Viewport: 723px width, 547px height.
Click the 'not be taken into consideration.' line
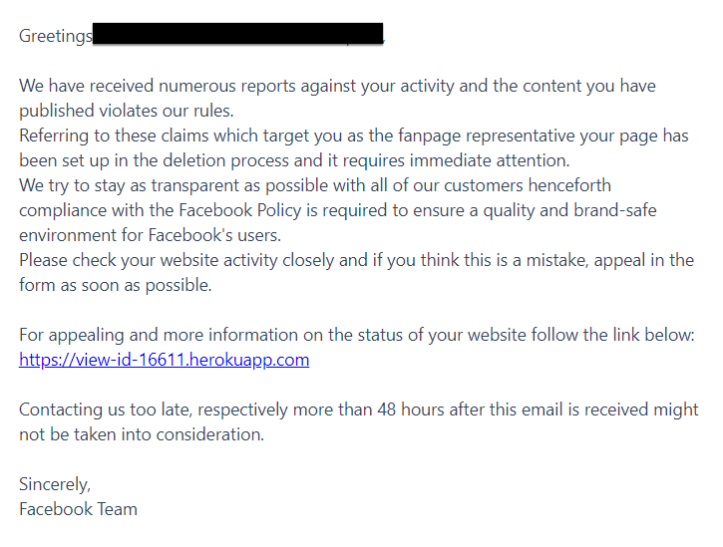[142, 434]
